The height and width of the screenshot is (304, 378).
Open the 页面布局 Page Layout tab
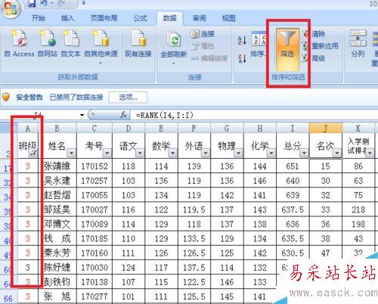pyautogui.click(x=104, y=18)
